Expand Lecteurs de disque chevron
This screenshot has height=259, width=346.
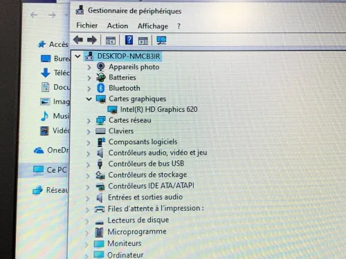87,222
